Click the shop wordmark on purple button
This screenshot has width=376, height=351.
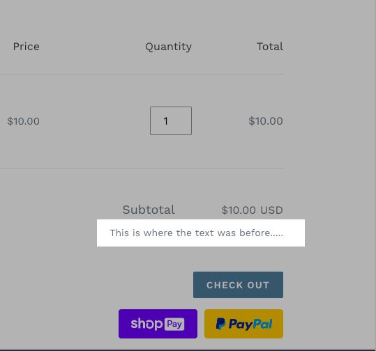[x=146, y=324]
